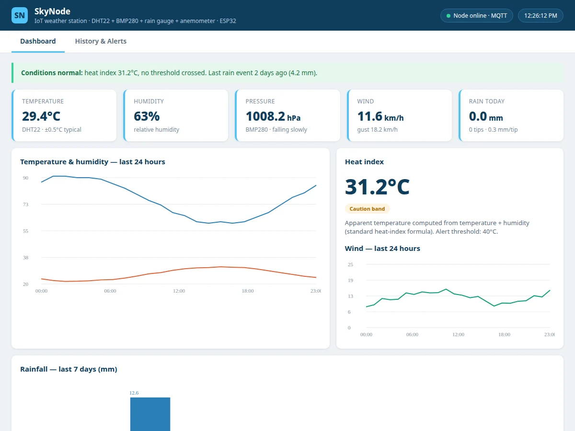Open the History & Alerts tab
575x431 pixels.
(x=101, y=41)
